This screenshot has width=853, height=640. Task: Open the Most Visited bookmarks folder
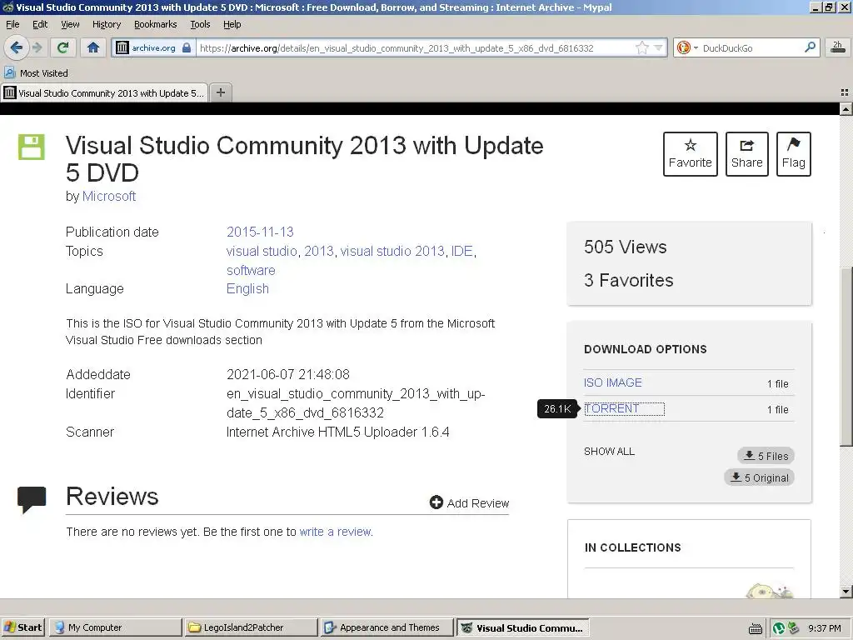pos(36,73)
